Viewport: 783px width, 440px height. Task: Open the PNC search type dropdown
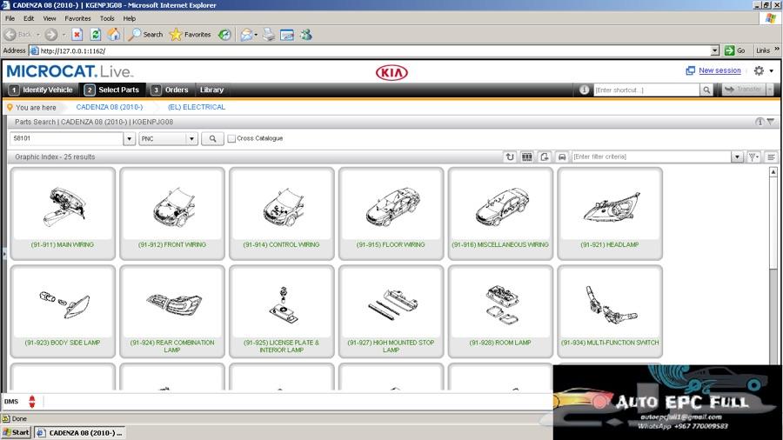point(168,138)
